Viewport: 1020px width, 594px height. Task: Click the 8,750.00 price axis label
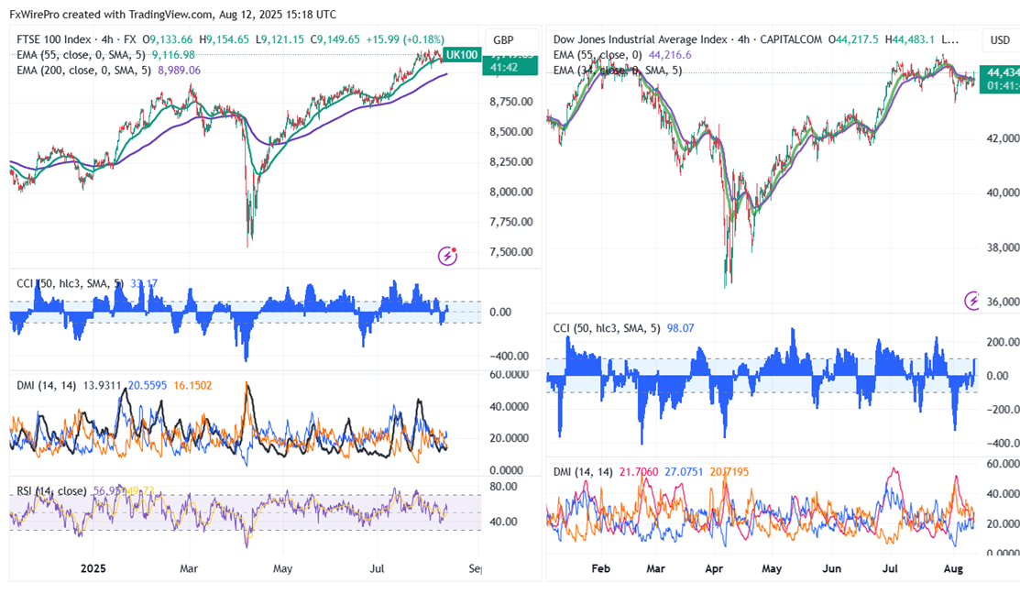point(511,102)
